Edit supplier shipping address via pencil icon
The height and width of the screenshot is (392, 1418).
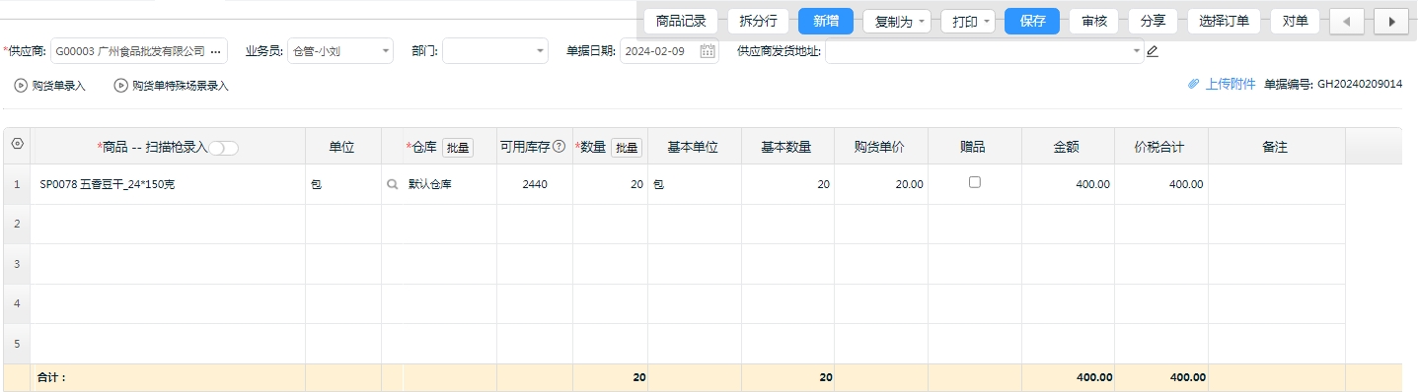point(1152,51)
